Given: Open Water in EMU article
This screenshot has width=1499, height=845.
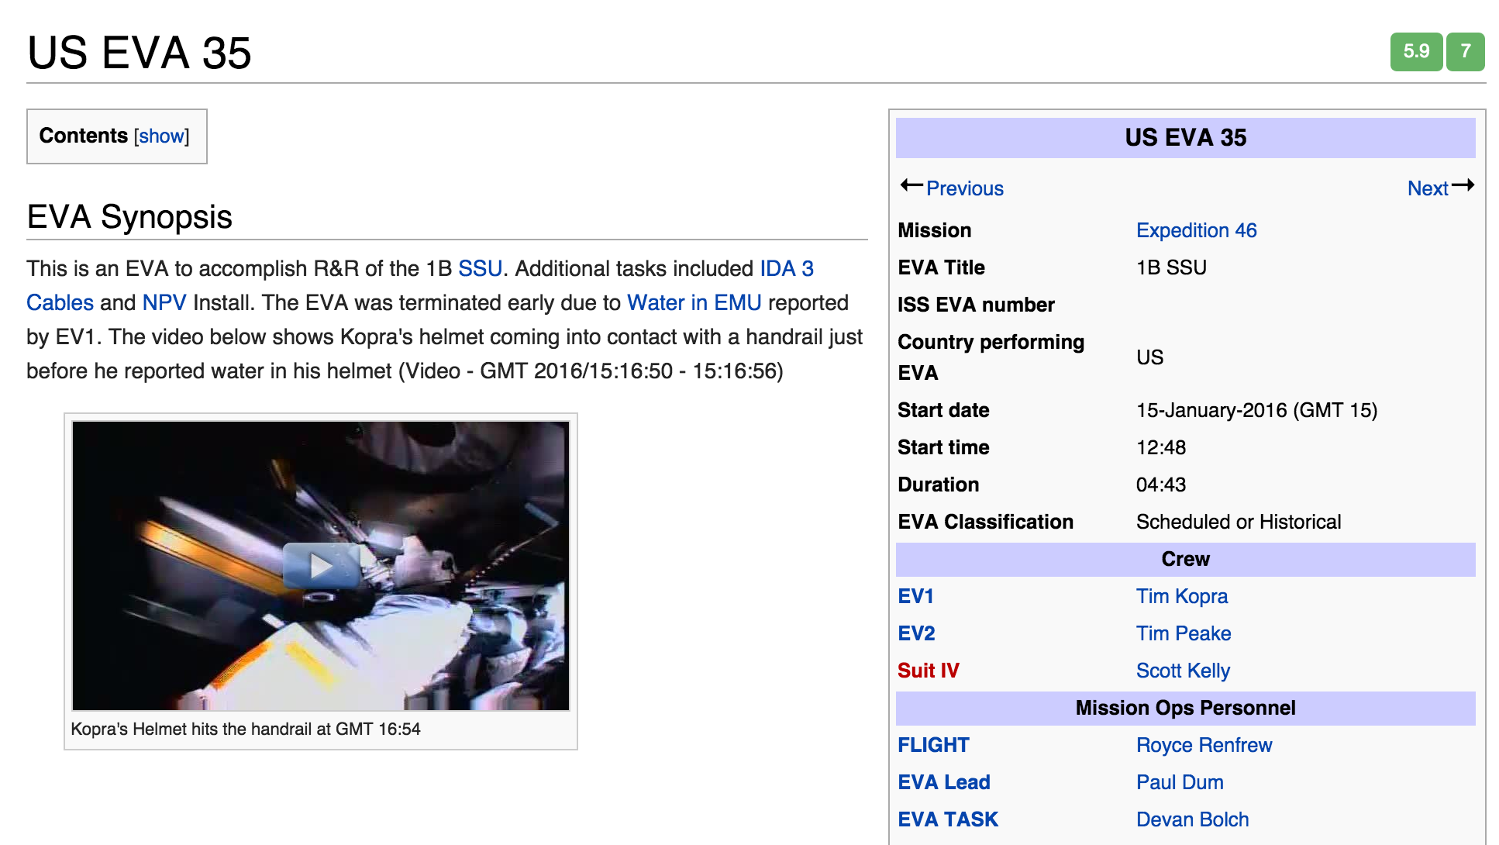Looking at the screenshot, I should coord(694,302).
